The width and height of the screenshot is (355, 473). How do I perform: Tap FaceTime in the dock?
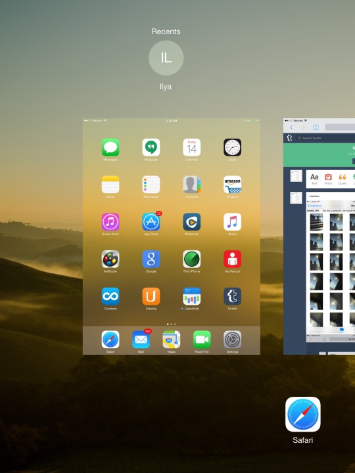(202, 340)
